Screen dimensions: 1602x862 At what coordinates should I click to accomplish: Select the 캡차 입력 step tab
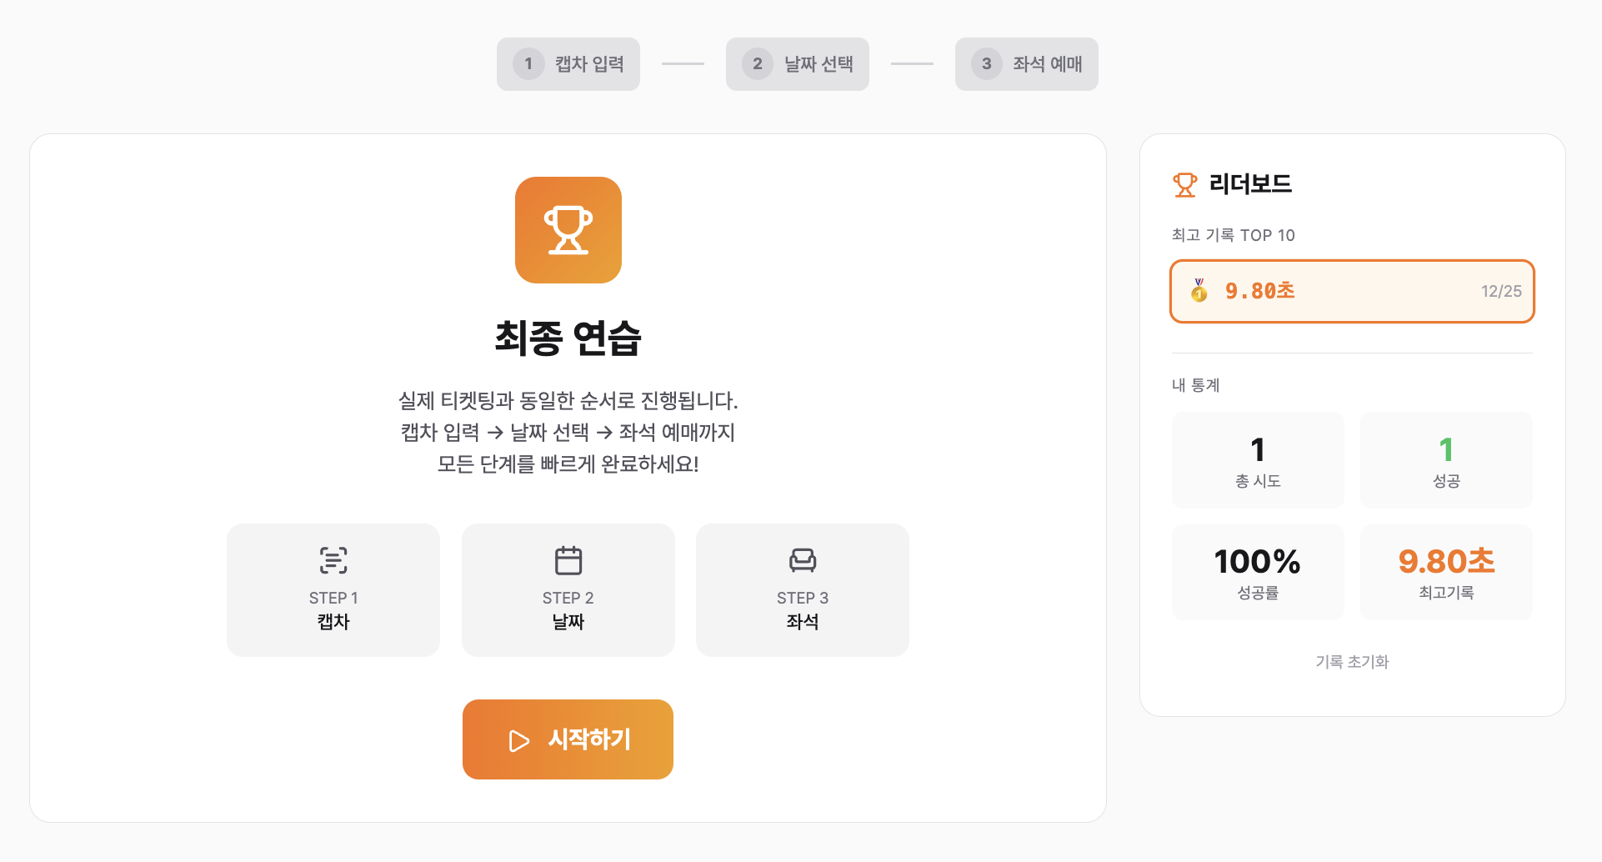pyautogui.click(x=568, y=64)
